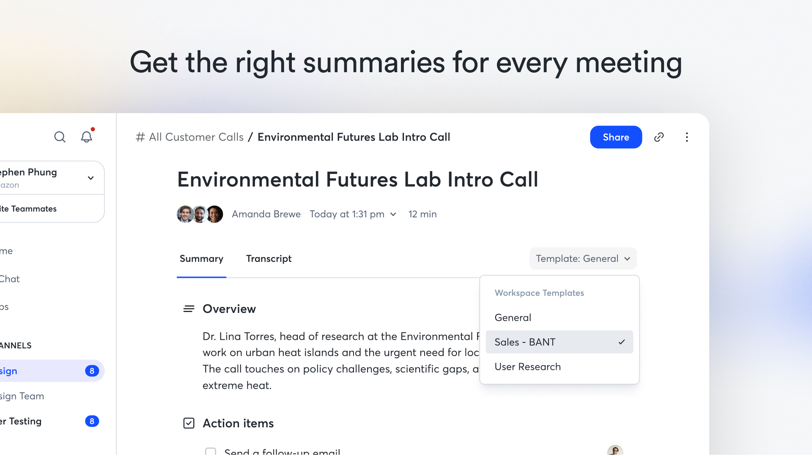Viewport: 812px width, 456px height.
Task: Click the Share button
Action: pyautogui.click(x=616, y=137)
